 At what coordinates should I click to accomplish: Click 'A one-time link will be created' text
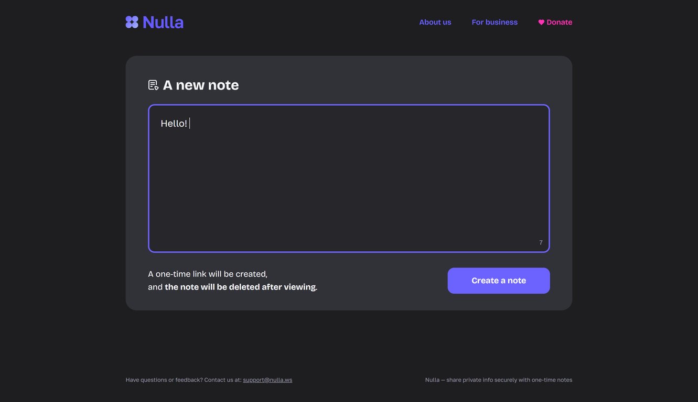pyautogui.click(x=208, y=274)
